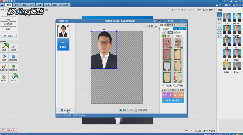Select the 抠图笔 cutout pen tool
243x135 pixels.
tap(4, 58)
